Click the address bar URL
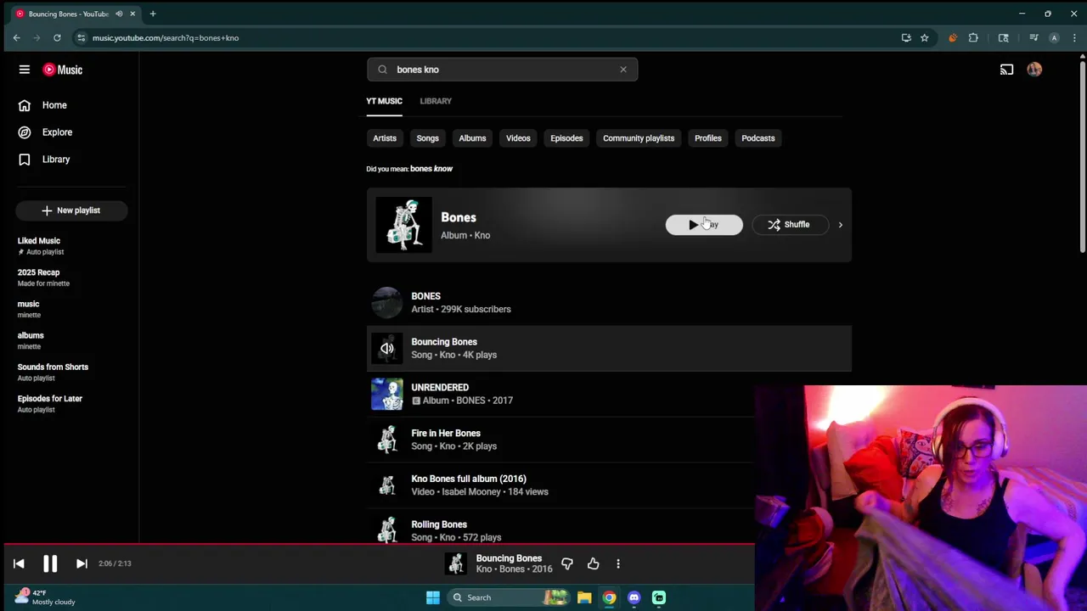 (x=166, y=37)
